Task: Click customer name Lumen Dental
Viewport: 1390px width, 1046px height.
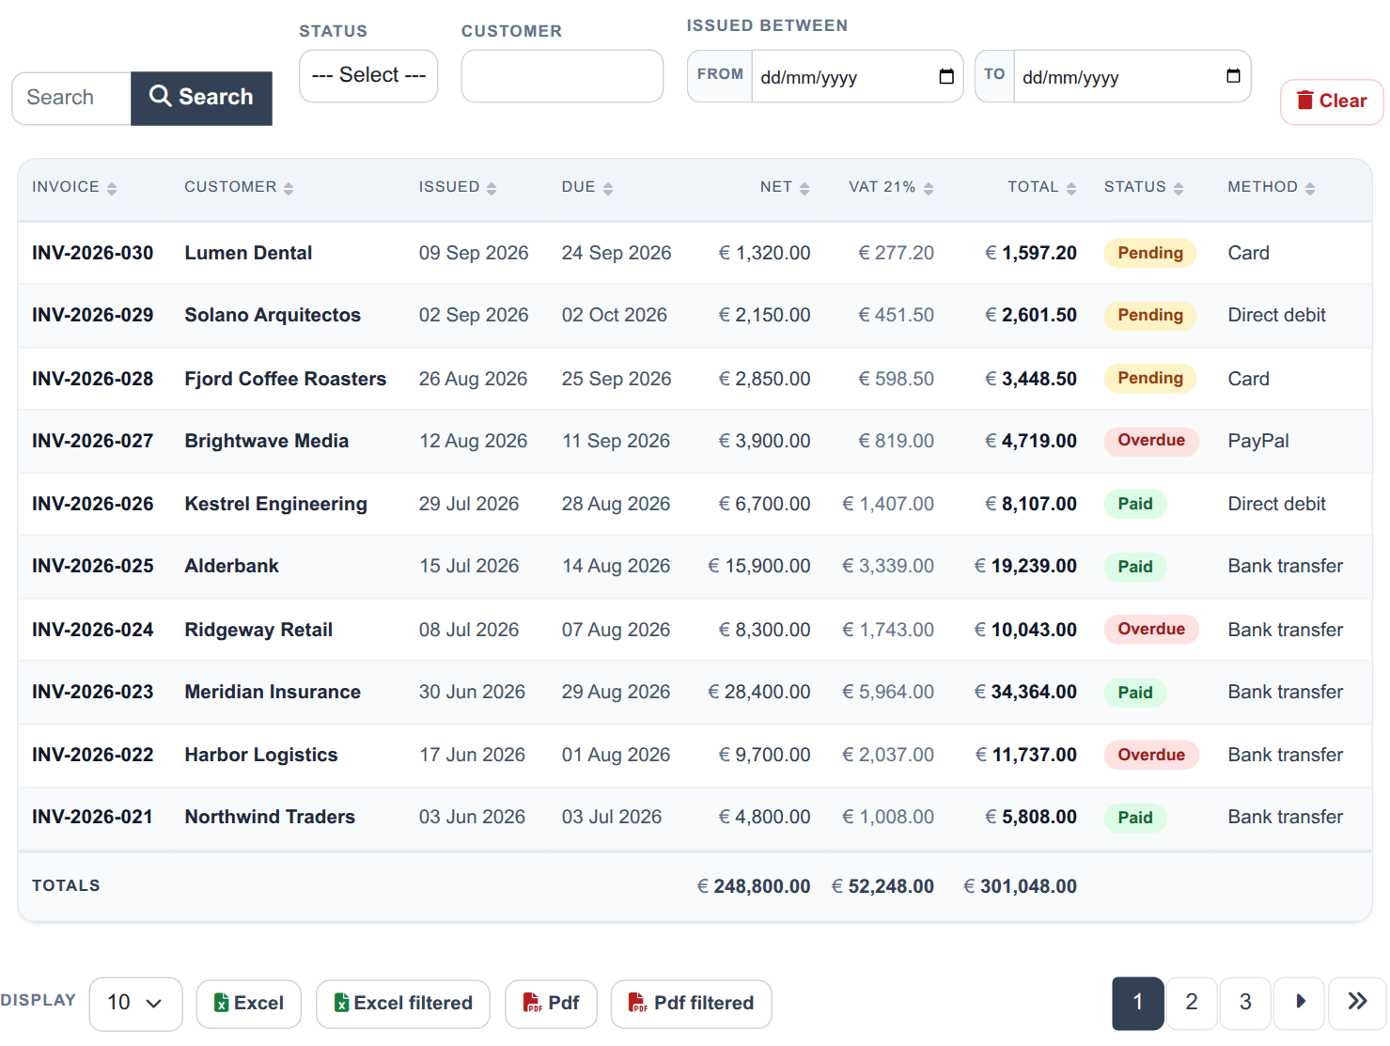Action: coord(248,253)
